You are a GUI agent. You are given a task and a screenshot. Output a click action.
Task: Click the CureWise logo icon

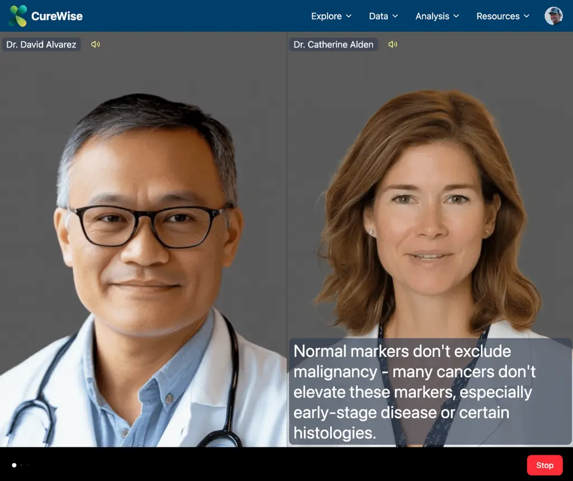click(18, 16)
